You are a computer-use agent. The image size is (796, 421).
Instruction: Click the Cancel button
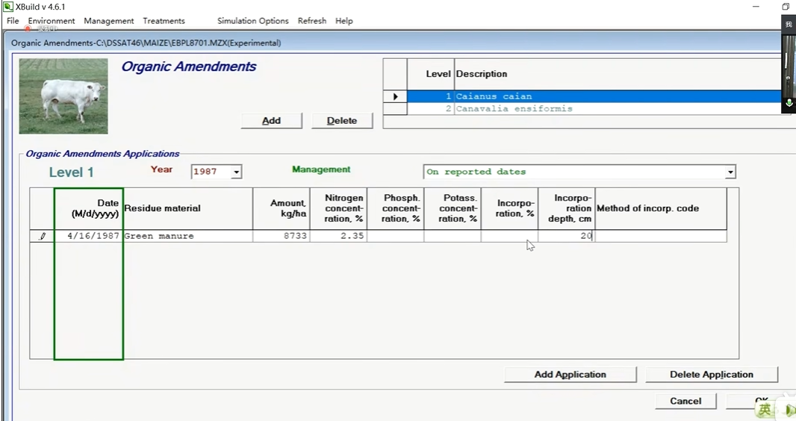685,401
